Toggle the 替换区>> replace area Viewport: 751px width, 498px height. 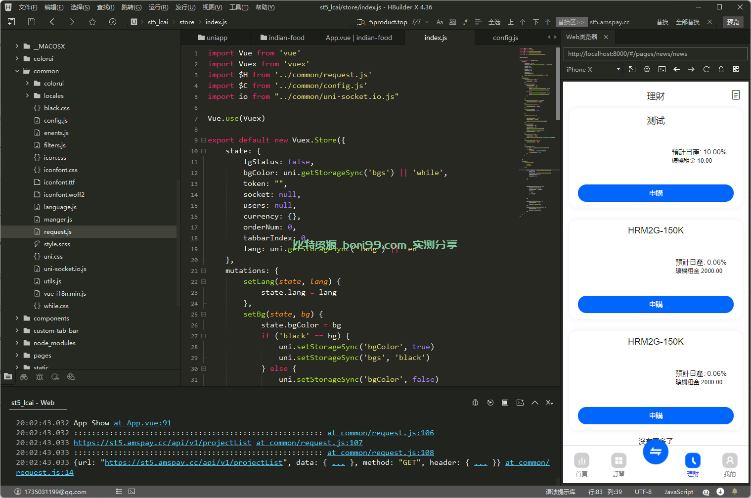click(x=571, y=22)
